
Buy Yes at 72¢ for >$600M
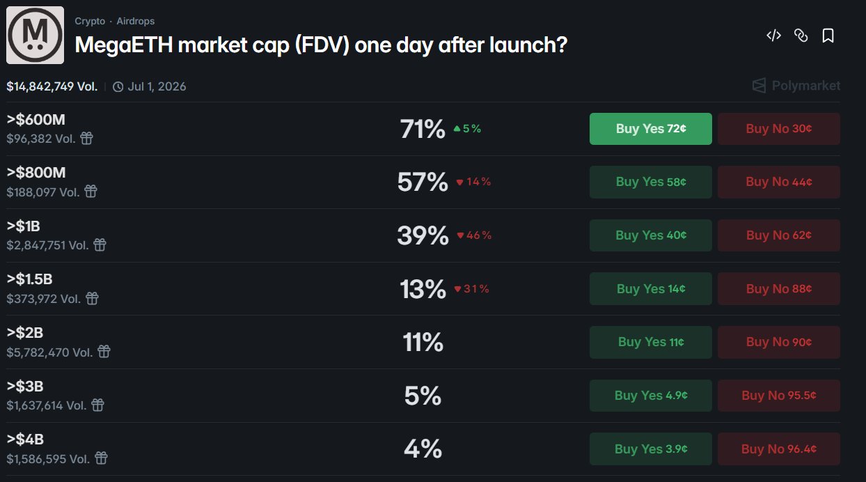pos(650,129)
